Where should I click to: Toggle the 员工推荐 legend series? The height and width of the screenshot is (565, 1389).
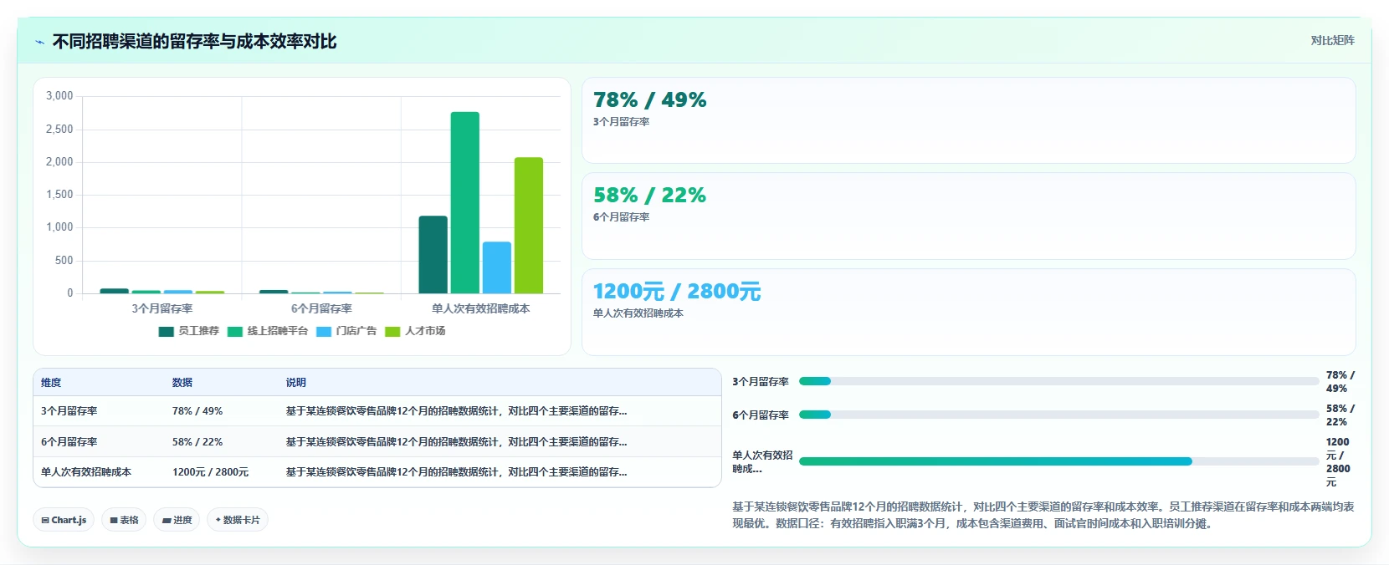point(189,331)
